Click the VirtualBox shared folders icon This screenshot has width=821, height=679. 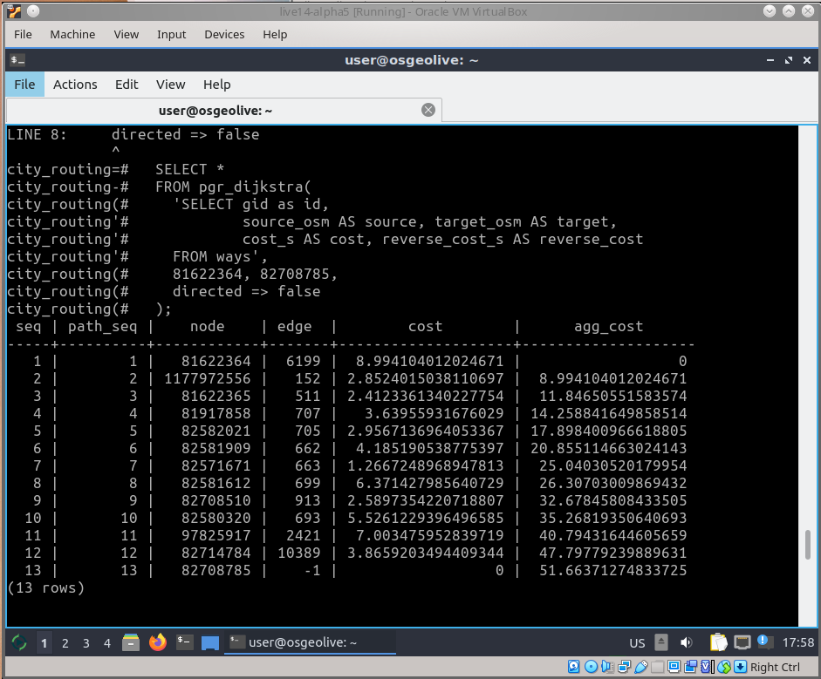(658, 667)
